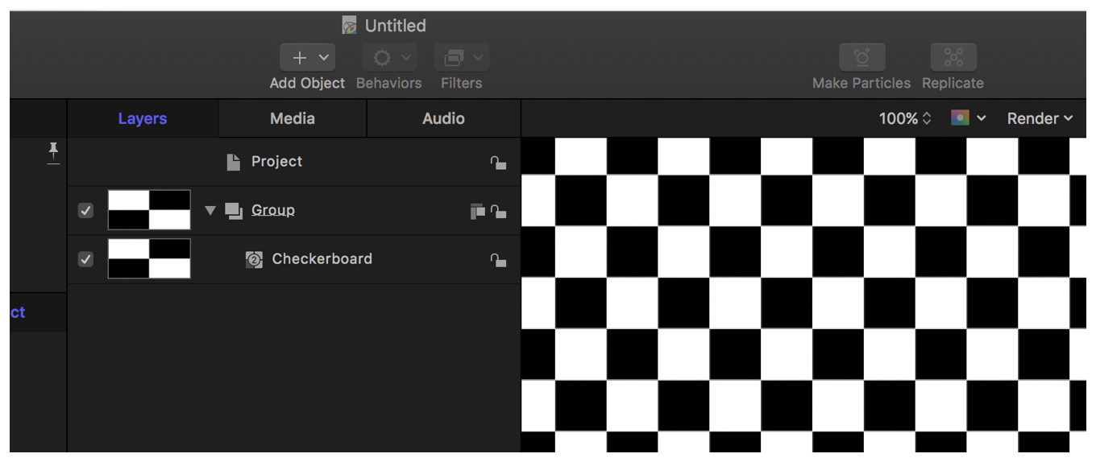This screenshot has width=1096, height=462.
Task: Lock the Checkerboard layer
Action: coord(498,260)
